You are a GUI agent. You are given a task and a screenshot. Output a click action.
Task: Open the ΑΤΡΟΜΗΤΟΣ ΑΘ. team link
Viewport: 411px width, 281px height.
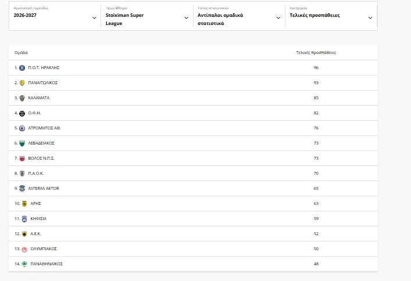coord(45,128)
